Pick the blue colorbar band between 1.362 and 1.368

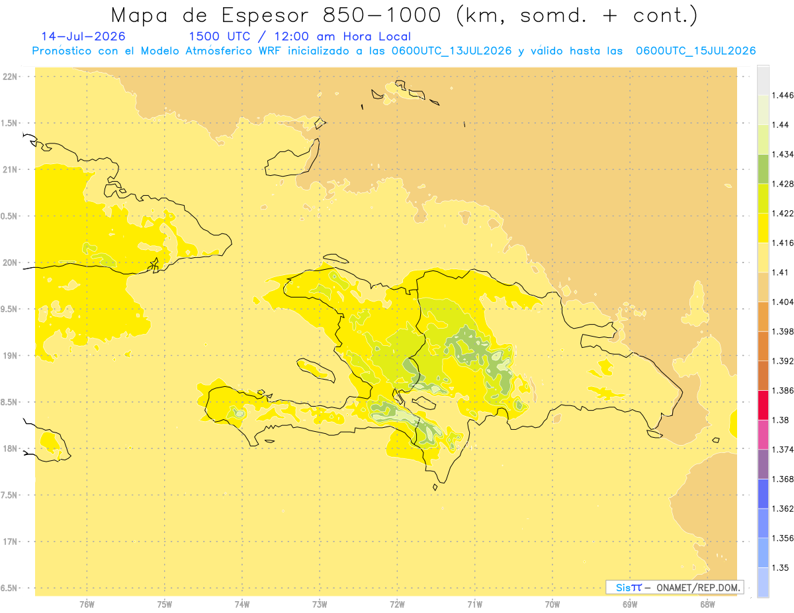[763, 494]
